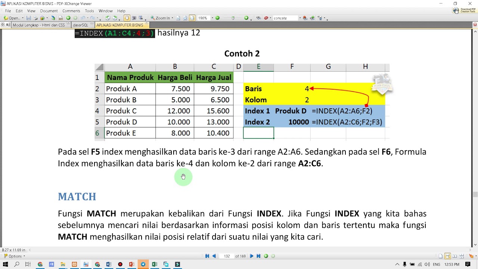This screenshot has height=269, width=478.
Task: Click the Undo icon
Action: pos(83,18)
